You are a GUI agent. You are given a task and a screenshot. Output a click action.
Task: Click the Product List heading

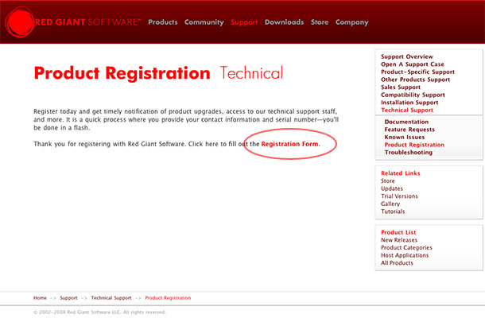point(398,232)
